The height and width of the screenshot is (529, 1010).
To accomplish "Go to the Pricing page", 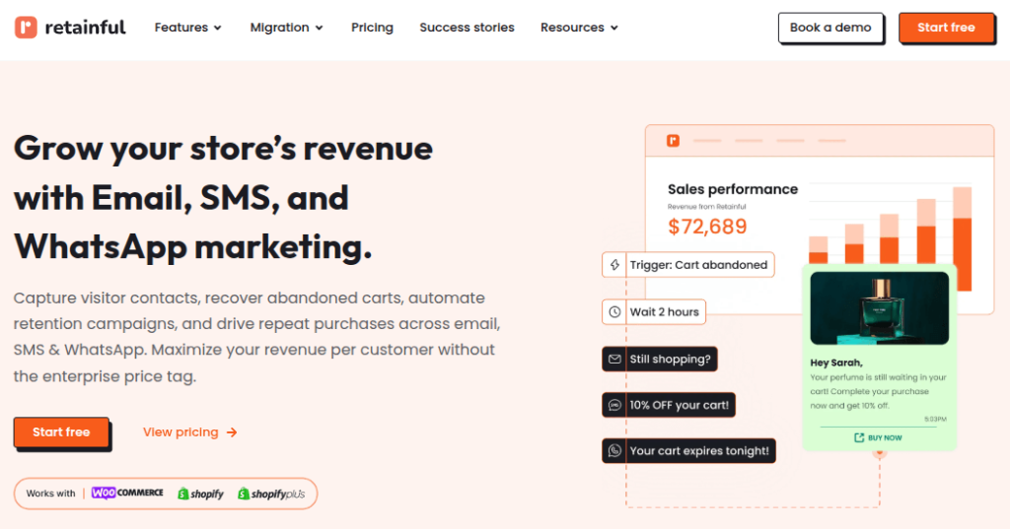I will coord(372,28).
